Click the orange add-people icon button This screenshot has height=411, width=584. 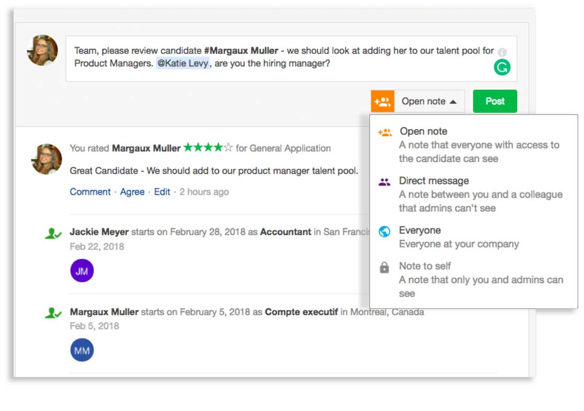pos(383,101)
